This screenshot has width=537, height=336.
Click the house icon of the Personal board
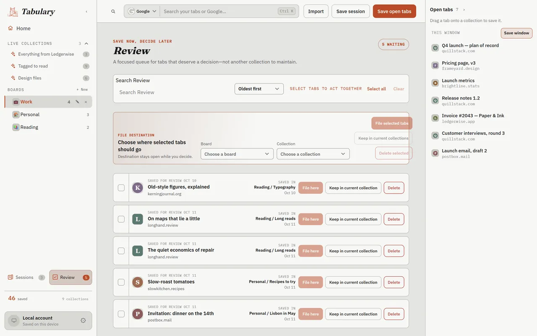pos(16,114)
